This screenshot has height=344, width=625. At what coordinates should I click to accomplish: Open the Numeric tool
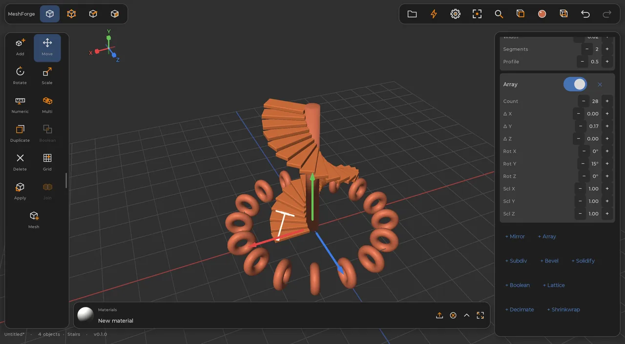click(20, 105)
